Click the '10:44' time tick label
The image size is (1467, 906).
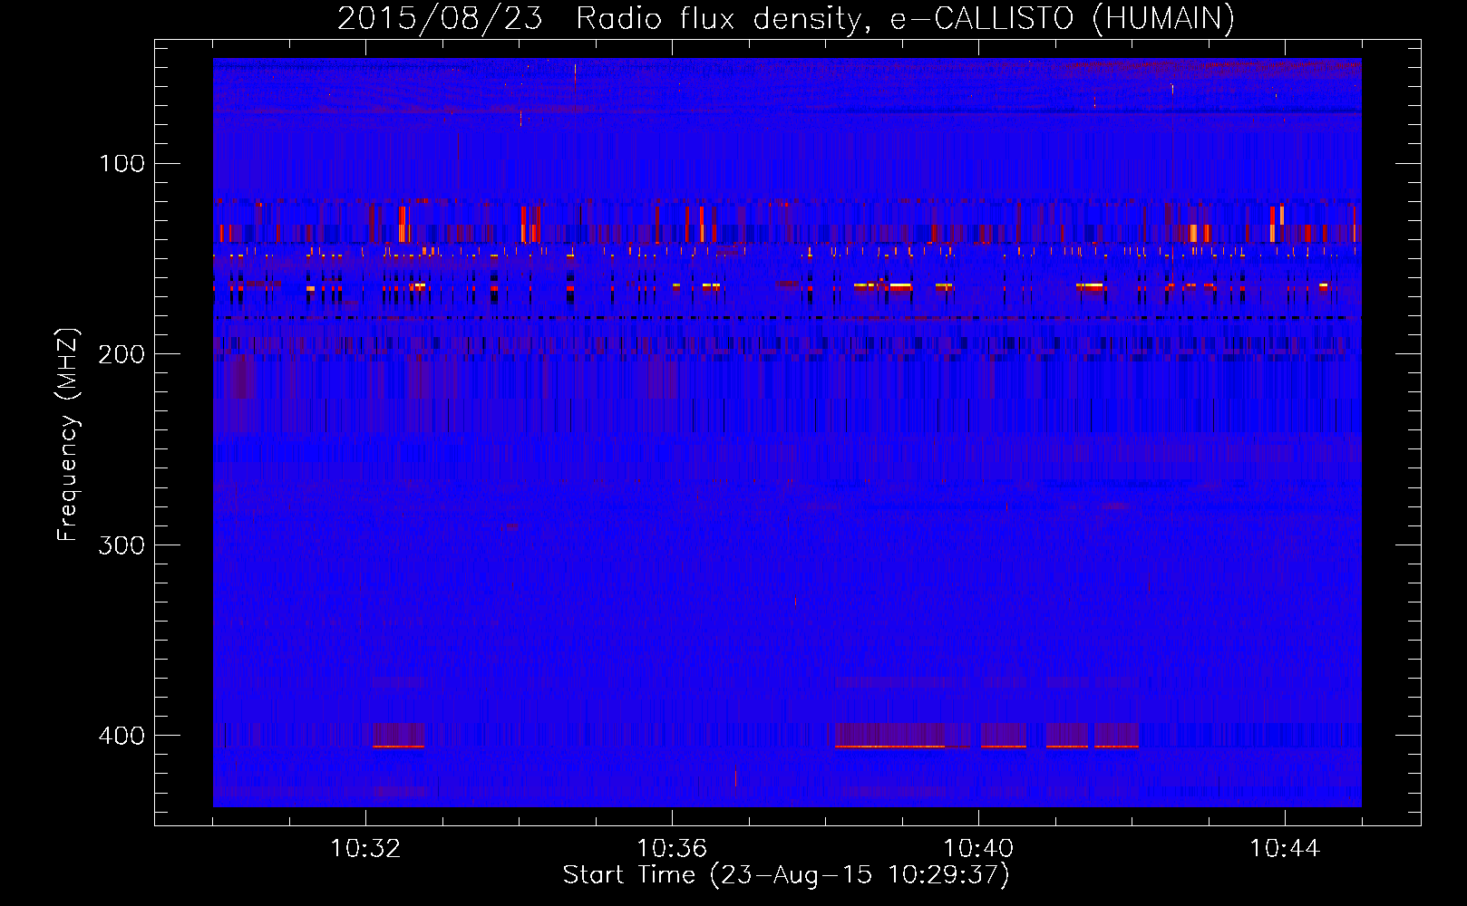click(x=1285, y=849)
